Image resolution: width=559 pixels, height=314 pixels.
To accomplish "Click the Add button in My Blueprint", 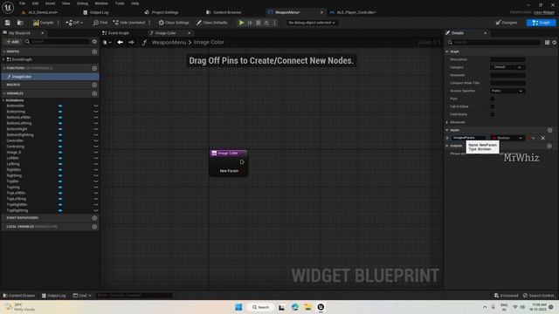I will pos(12,42).
